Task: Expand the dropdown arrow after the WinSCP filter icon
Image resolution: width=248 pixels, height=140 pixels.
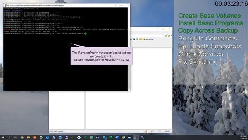Action: (171, 36)
